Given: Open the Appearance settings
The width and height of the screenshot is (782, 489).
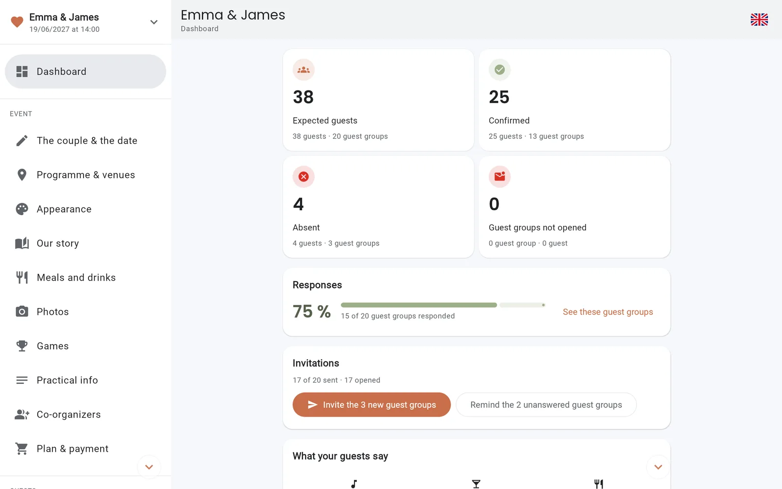Looking at the screenshot, I should coord(86,209).
